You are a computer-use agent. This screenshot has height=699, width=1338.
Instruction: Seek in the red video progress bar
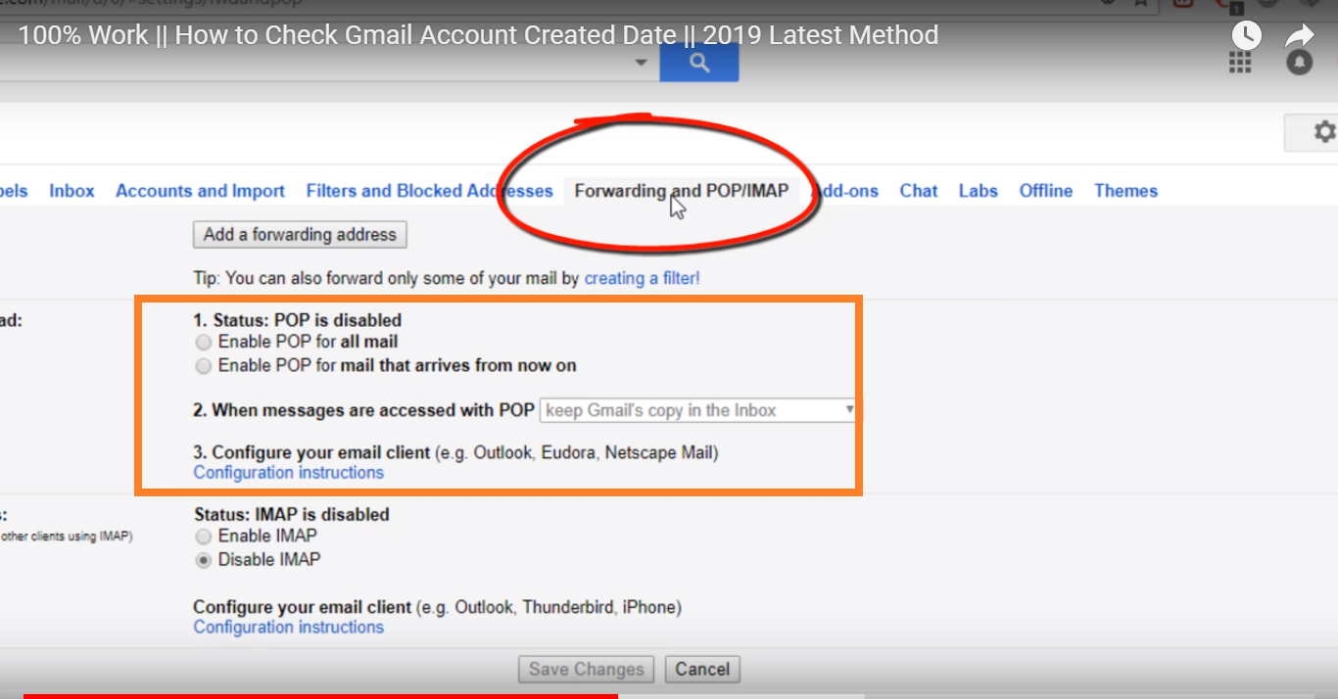tap(320, 696)
